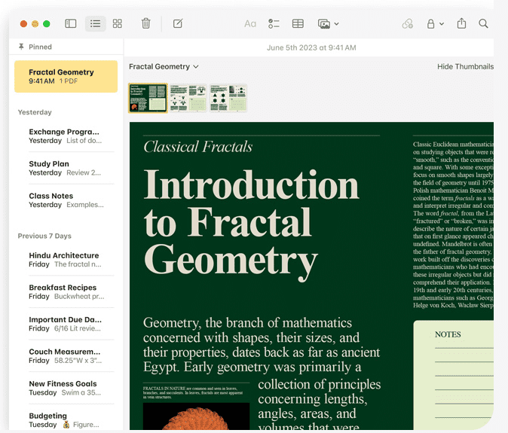The width and height of the screenshot is (508, 433).
Task: Open the Couch Measurements note
Action: 66,355
